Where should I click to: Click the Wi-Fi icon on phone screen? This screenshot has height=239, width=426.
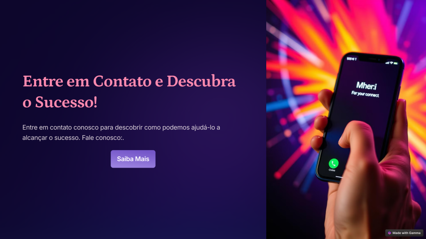[391, 63]
